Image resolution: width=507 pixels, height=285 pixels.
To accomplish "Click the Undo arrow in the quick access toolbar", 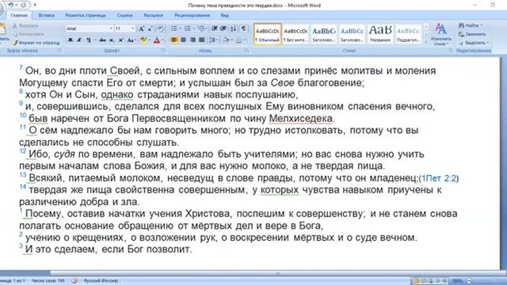I will [12, 5].
